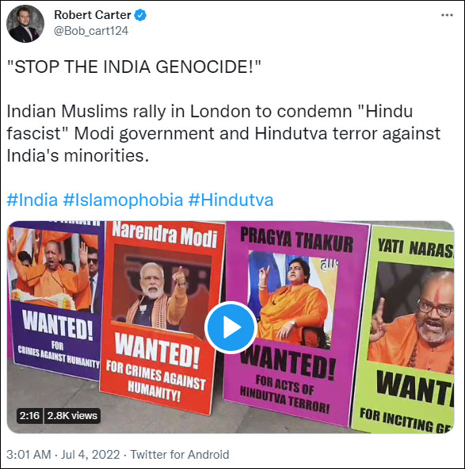465x469 pixels.
Task: Click the 2:16 video duration badge
Action: click(x=29, y=415)
